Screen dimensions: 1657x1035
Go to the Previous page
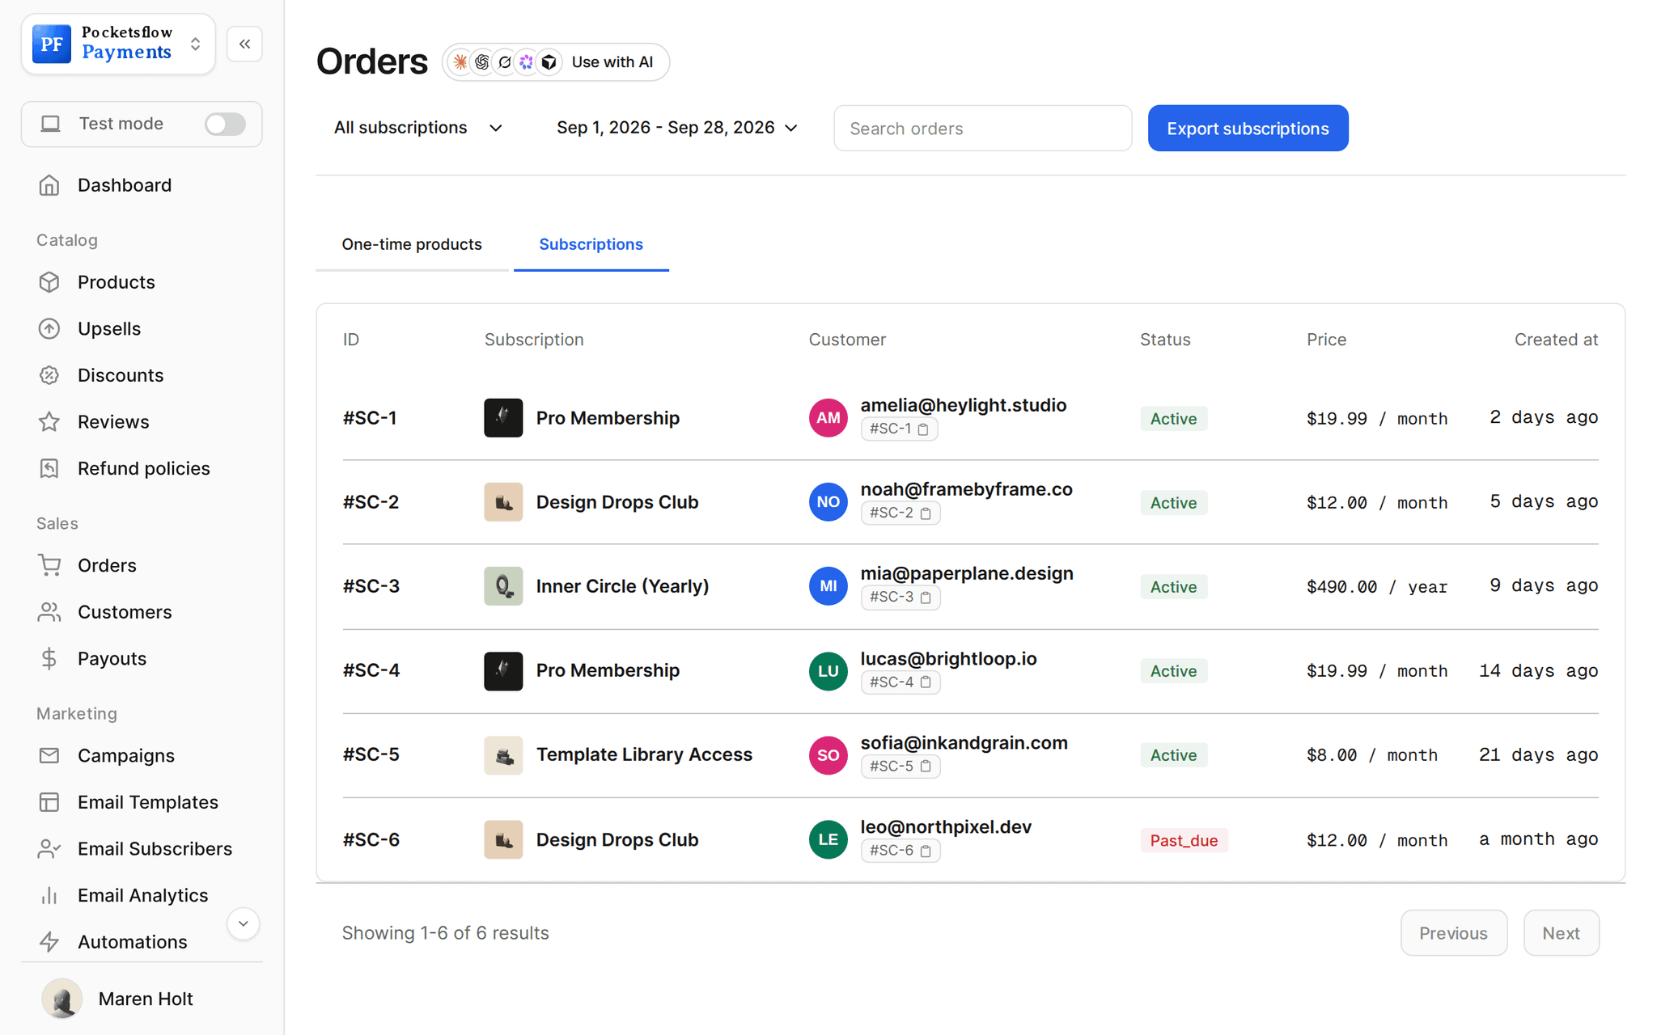pos(1454,933)
